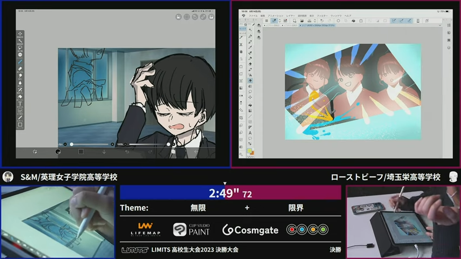461x259 pixels.
Task: Open the color square in ibisPaint bottom bar
Action: coord(81,152)
